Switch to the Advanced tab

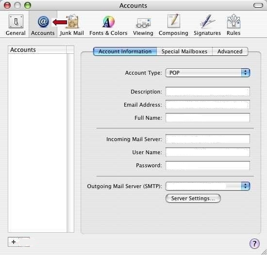230,51
